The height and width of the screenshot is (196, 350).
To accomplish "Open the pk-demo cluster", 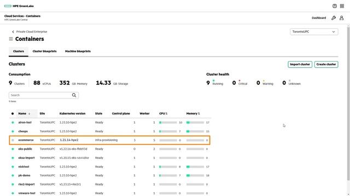I will pyautogui.click(x=24, y=175).
